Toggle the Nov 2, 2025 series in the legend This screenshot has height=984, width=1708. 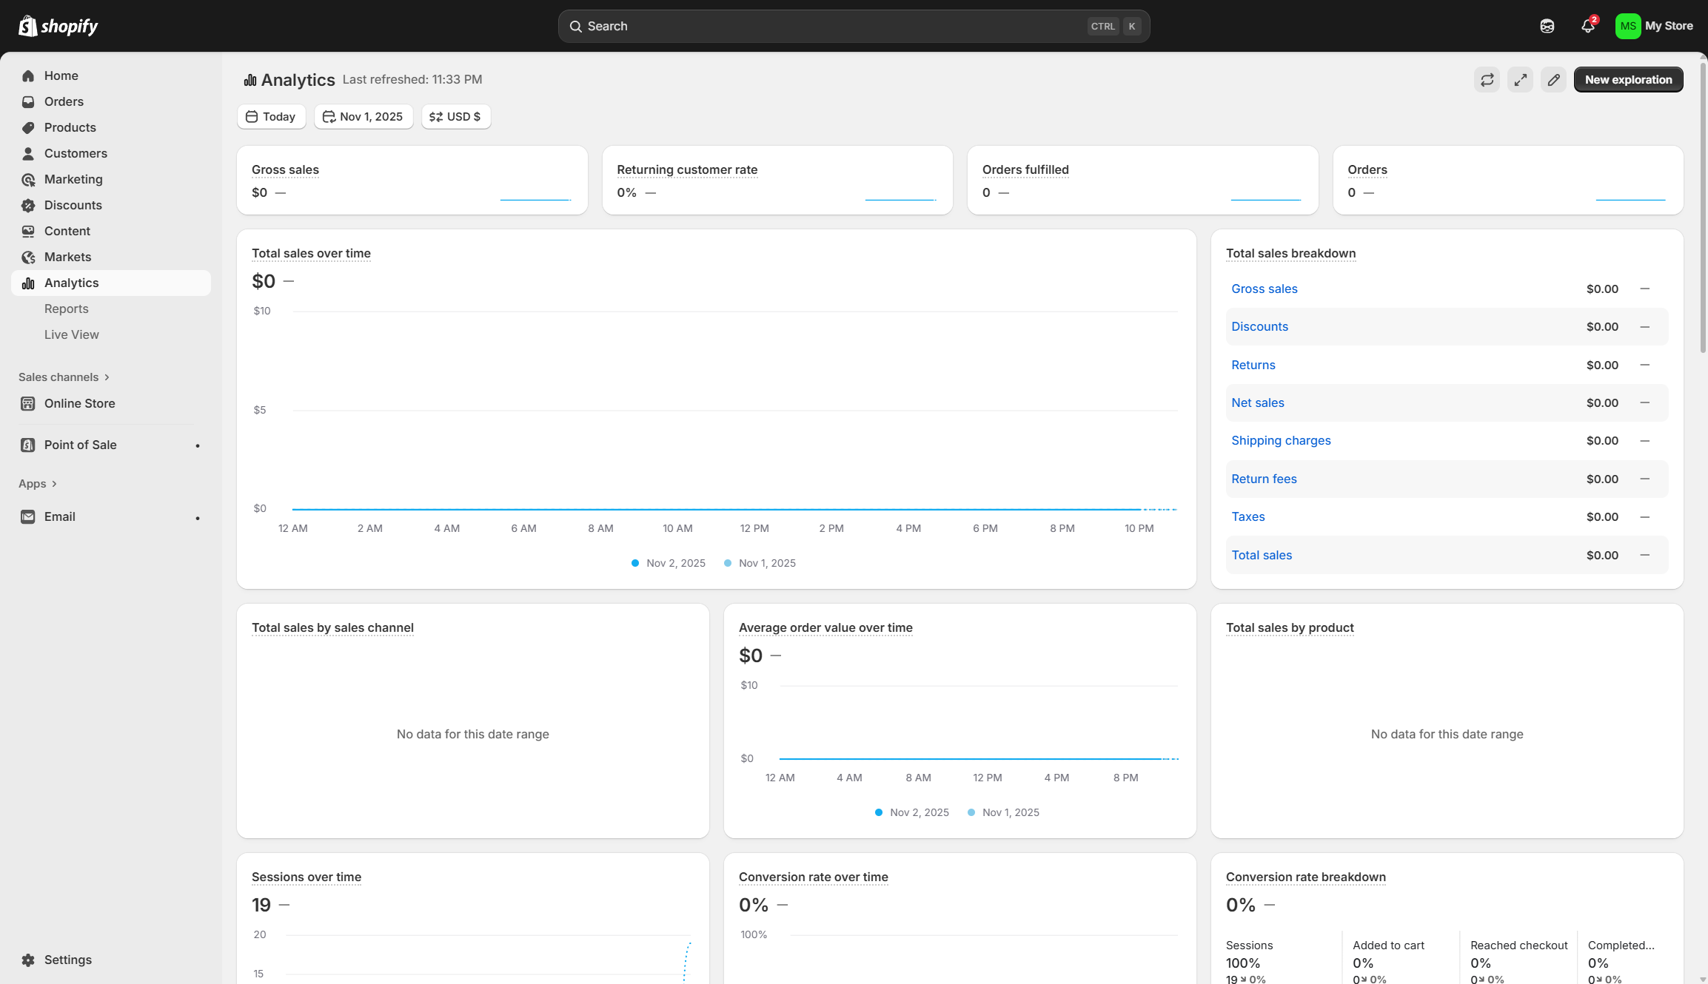click(668, 563)
